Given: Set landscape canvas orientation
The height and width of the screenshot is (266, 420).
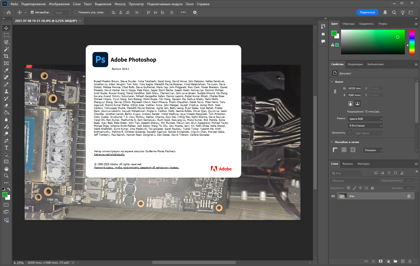Looking at the screenshot, I should click(x=358, y=104).
